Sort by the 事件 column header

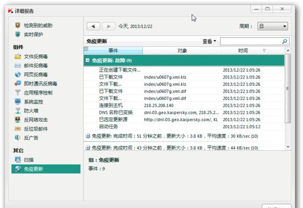(113, 50)
